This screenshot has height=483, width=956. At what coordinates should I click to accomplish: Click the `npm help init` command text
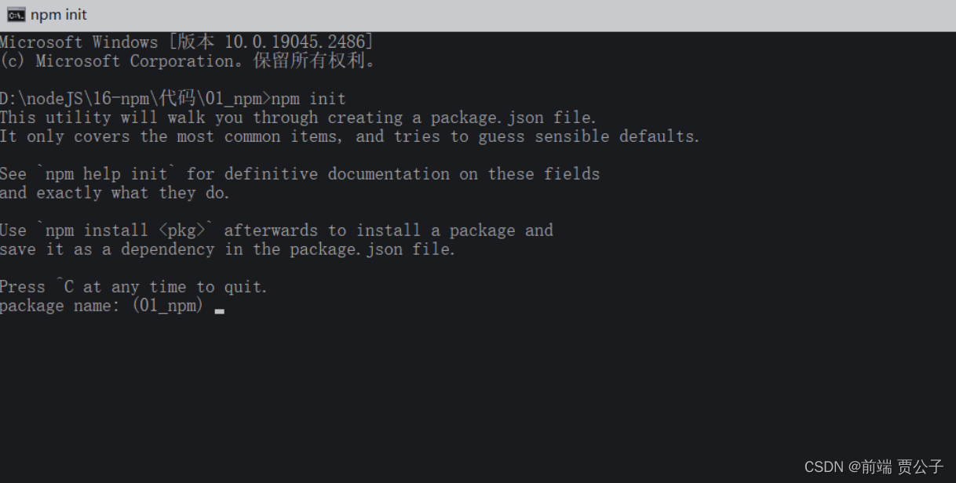click(107, 174)
